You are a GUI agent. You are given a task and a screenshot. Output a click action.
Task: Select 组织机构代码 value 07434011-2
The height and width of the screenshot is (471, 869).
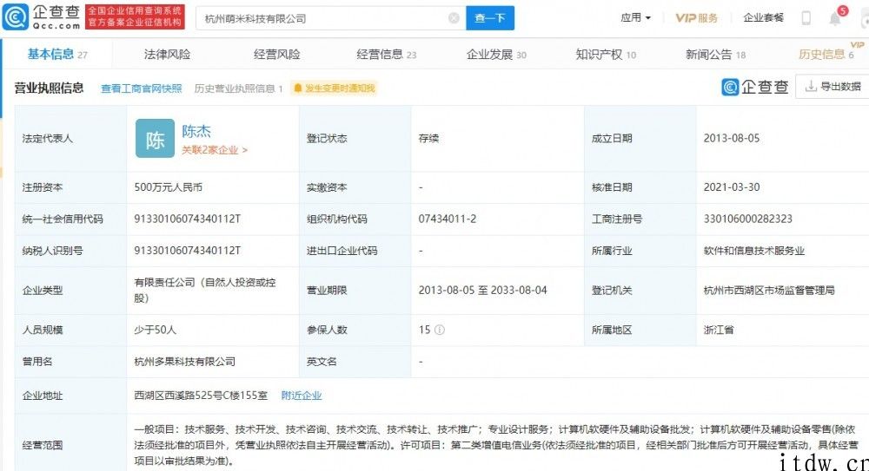(448, 219)
